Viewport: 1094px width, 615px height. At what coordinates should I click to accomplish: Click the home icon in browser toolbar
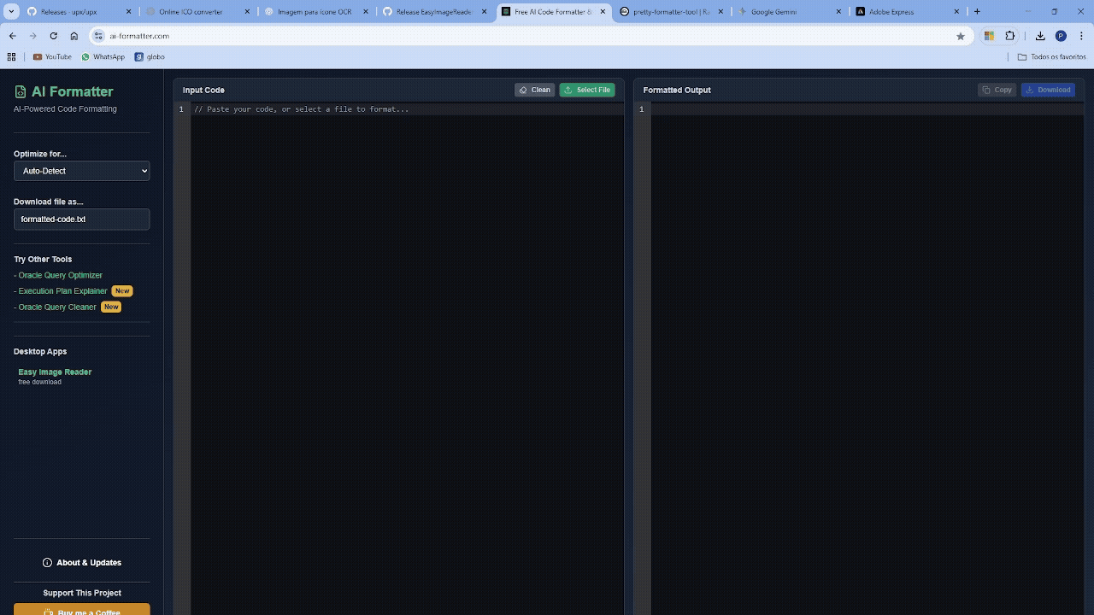pyautogui.click(x=74, y=36)
